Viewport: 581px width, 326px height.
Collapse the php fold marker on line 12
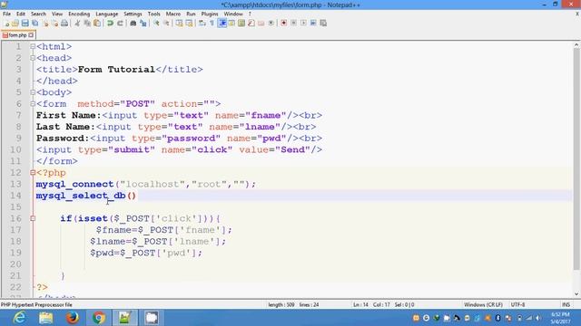[33, 173]
